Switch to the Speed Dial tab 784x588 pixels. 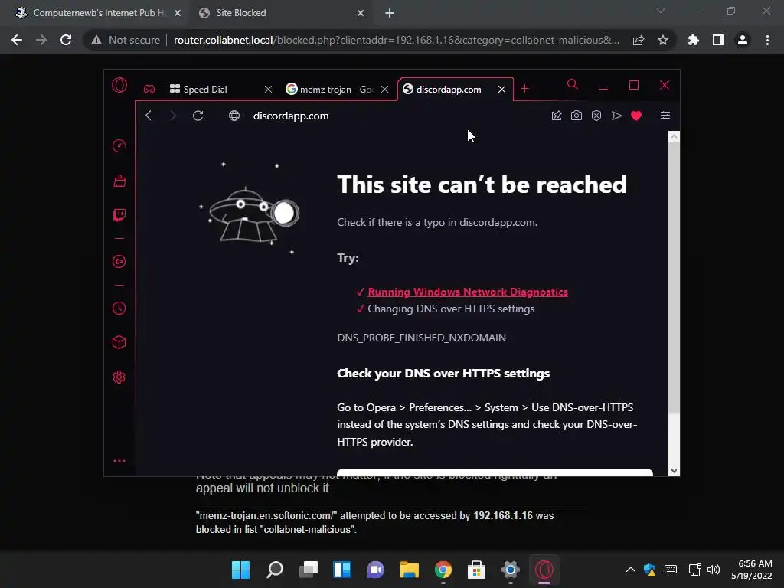(x=221, y=89)
